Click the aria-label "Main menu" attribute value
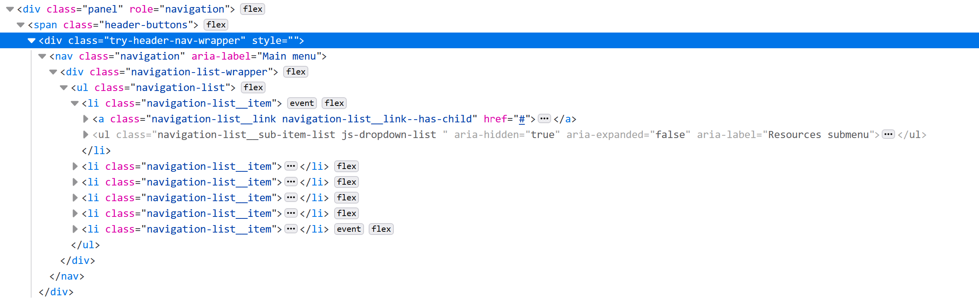The height and width of the screenshot is (300, 979). [x=289, y=56]
